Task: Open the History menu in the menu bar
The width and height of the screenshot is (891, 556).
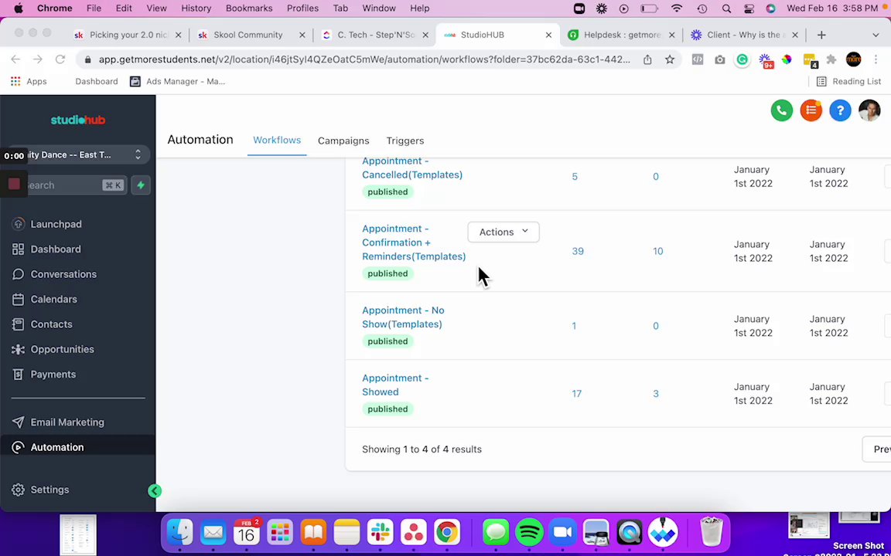Action: (196, 8)
